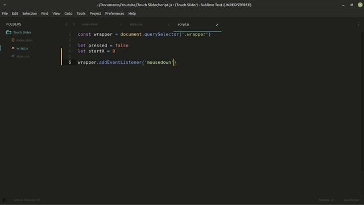
Task: Click the 'startX' variable on line 4
Action: pyautogui.click(x=96, y=51)
